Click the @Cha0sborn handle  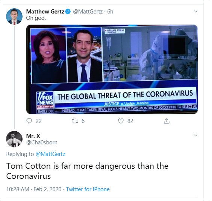pyautogui.click(x=42, y=142)
